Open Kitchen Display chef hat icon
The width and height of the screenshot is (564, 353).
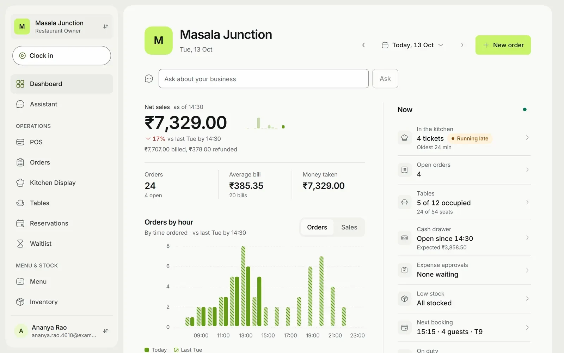(x=20, y=183)
